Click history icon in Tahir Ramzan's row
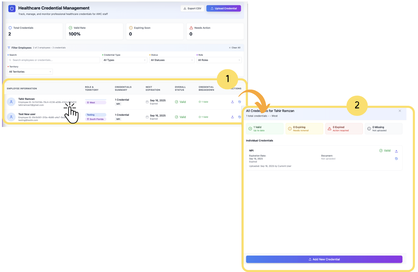 coord(240,102)
